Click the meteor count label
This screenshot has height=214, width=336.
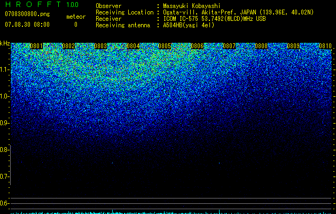[76, 17]
